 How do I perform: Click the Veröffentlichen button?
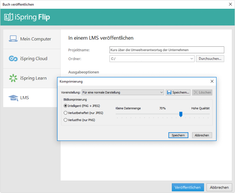click(188, 187)
